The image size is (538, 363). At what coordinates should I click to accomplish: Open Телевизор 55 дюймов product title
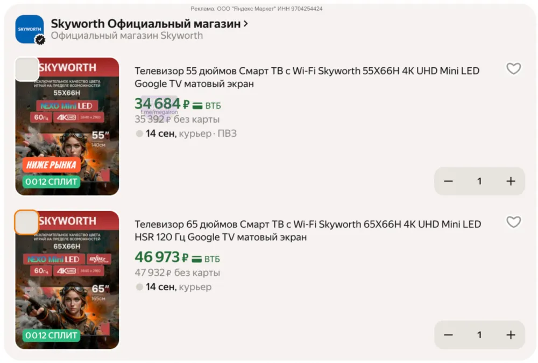click(x=307, y=77)
